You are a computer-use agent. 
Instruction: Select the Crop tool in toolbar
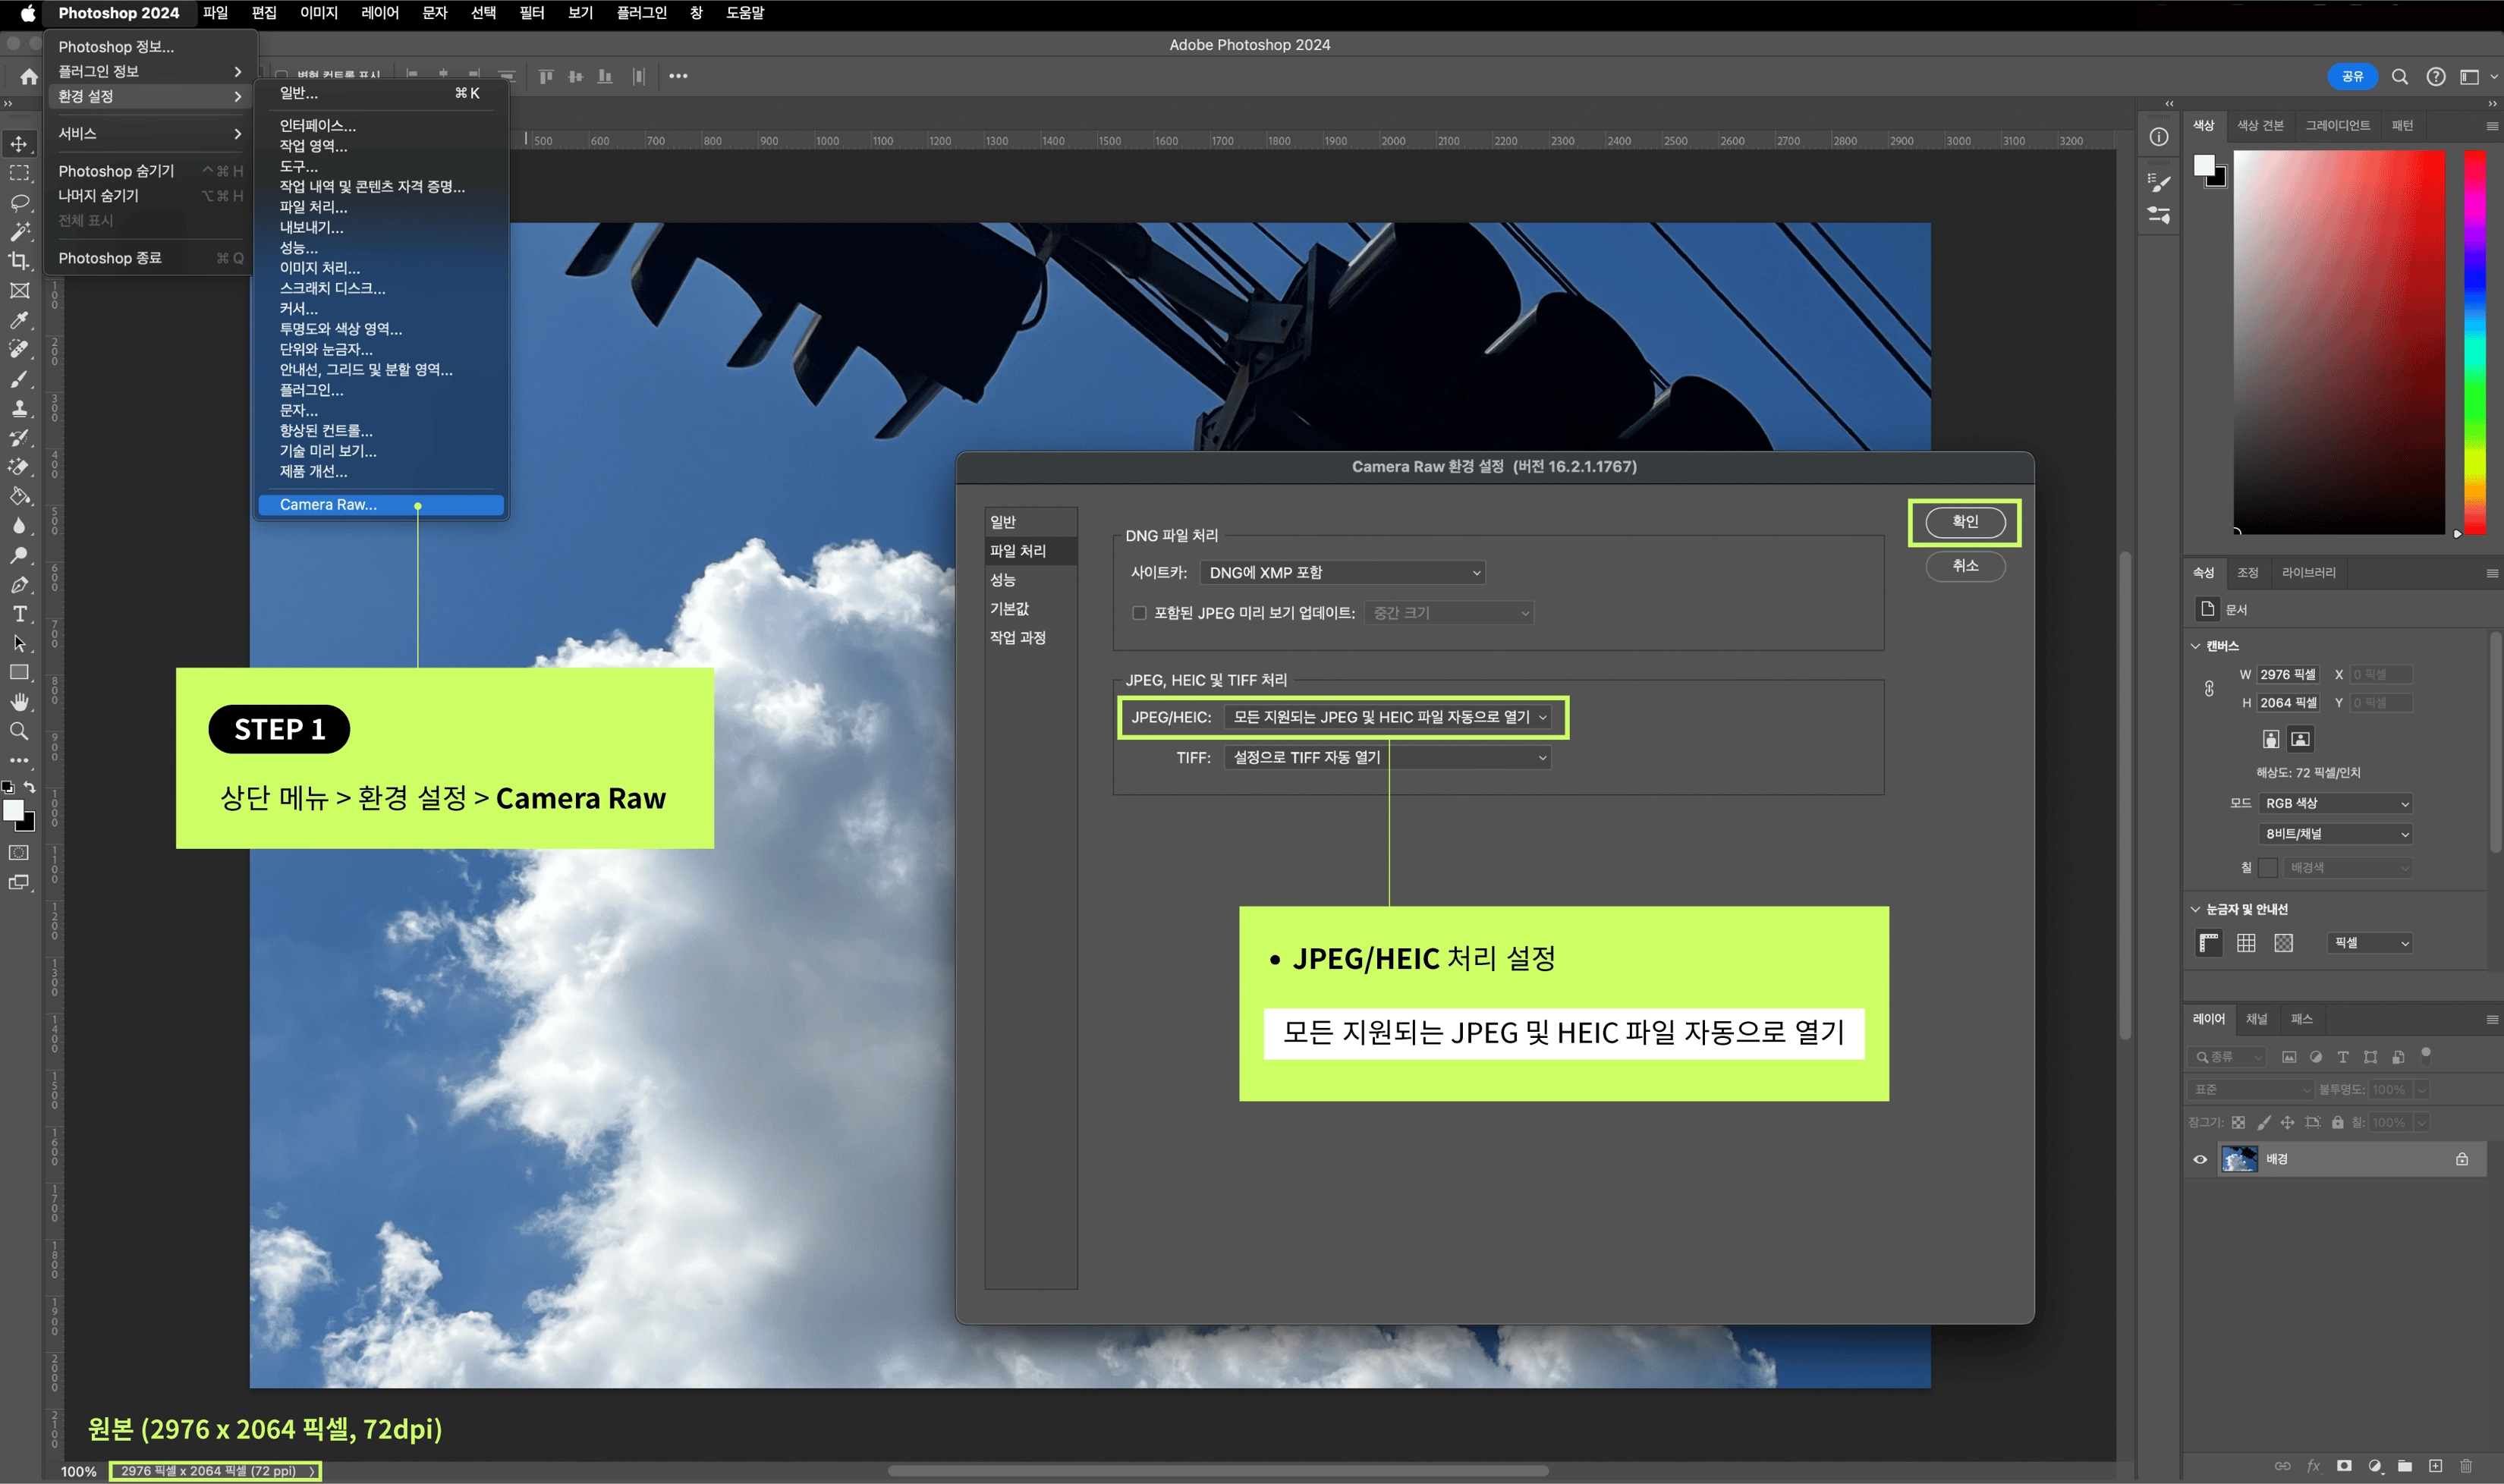pos(19,261)
